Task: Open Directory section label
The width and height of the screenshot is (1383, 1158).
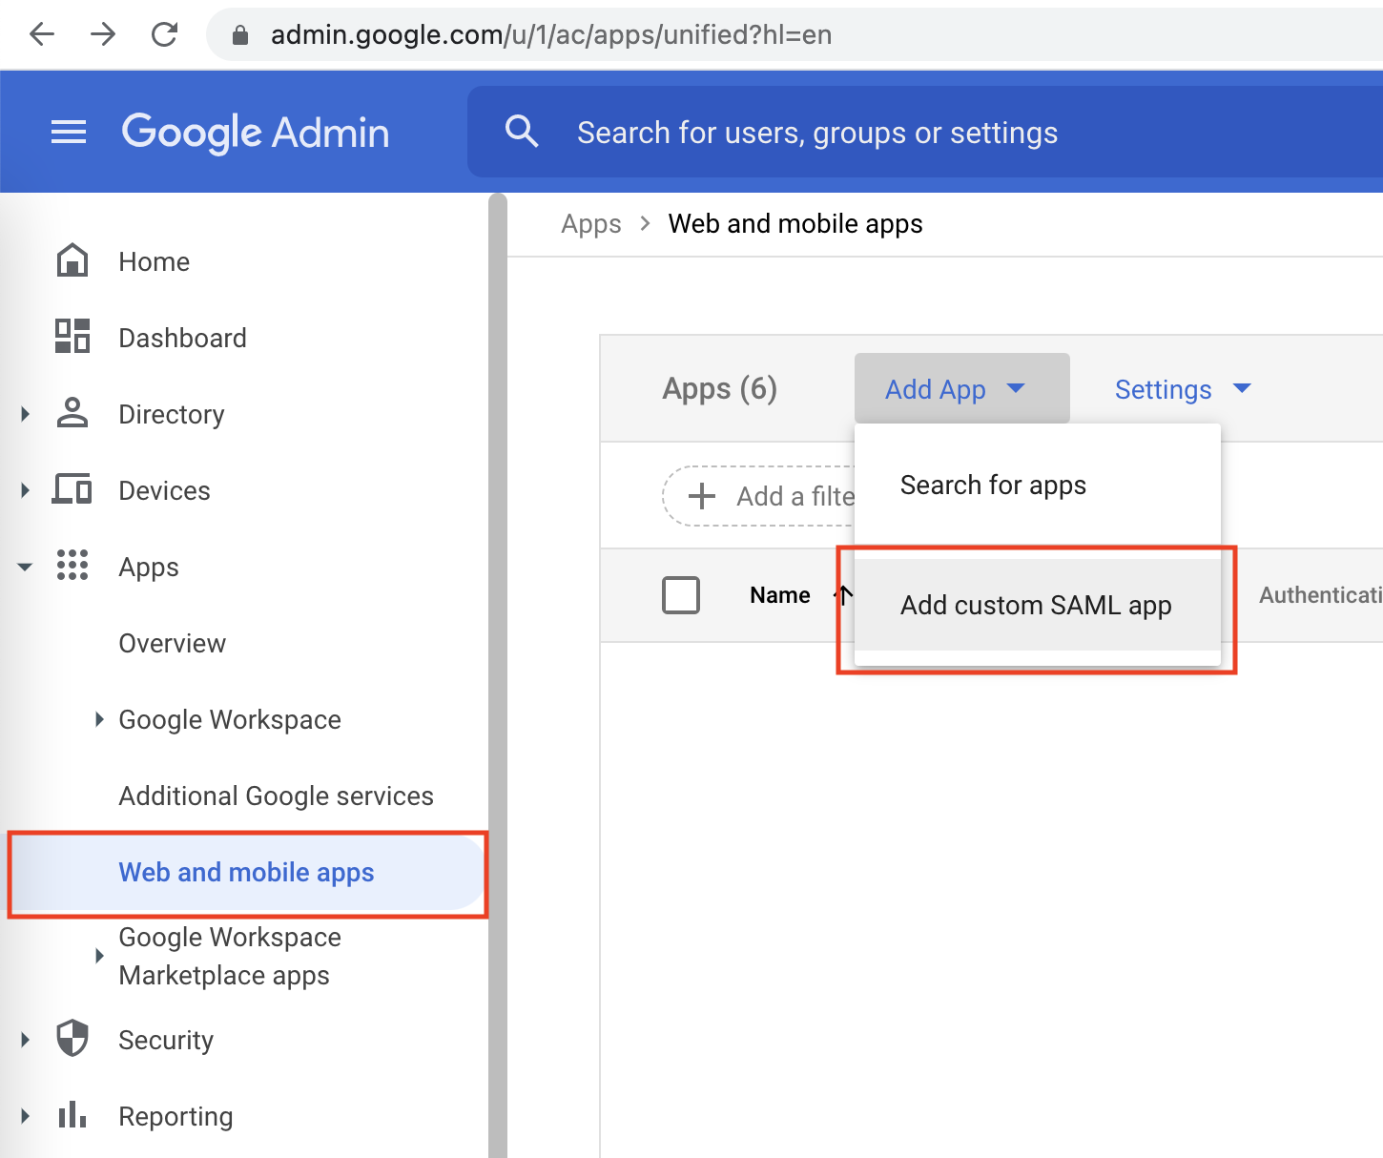Action: click(x=172, y=414)
